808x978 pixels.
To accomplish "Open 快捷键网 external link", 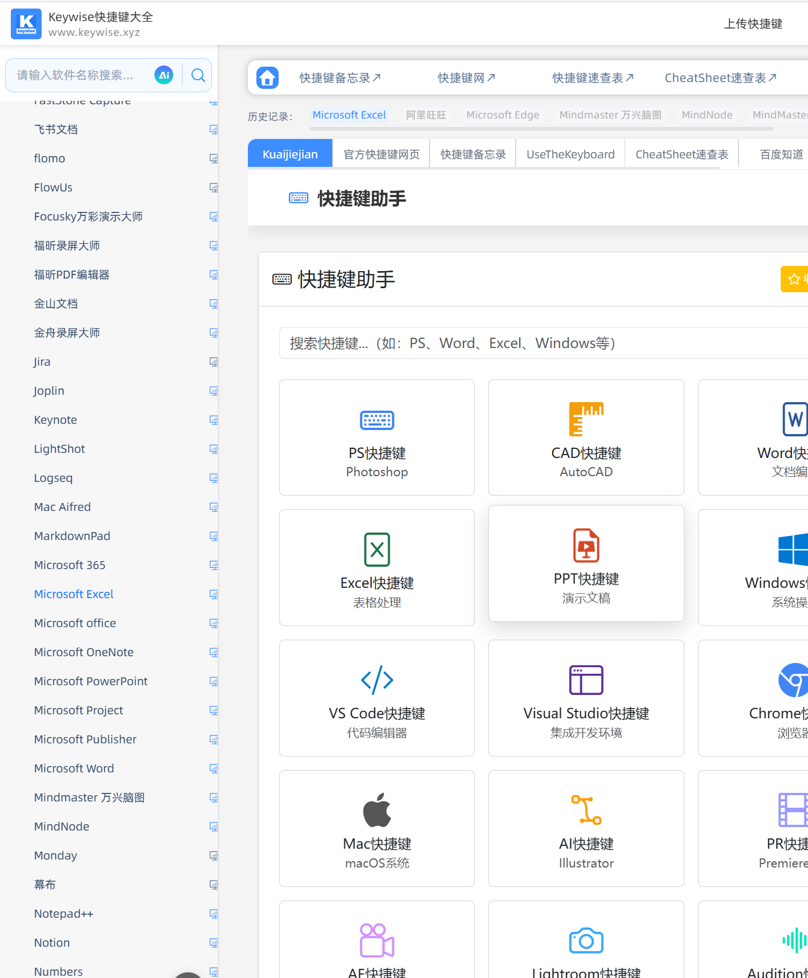I will click(467, 77).
